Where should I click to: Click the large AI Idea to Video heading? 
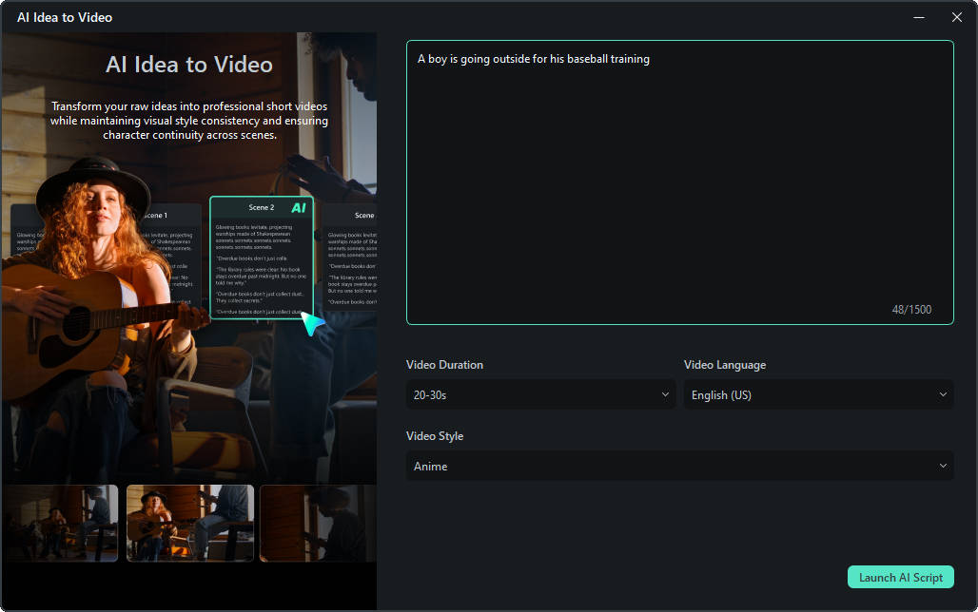[189, 65]
